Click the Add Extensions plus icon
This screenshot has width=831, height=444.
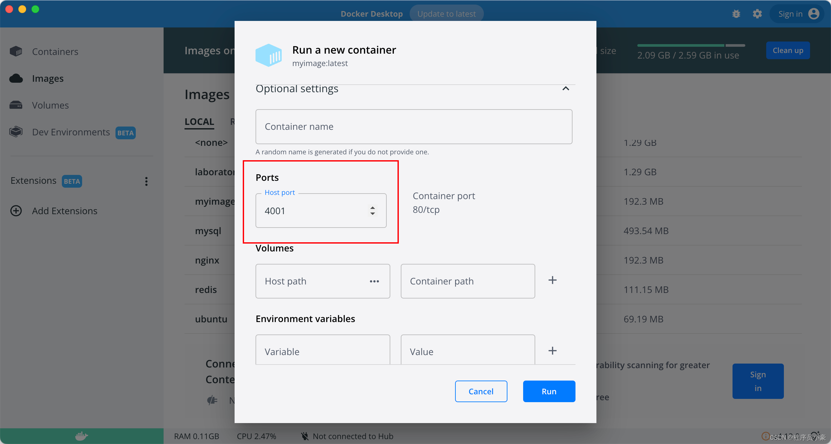(16, 211)
